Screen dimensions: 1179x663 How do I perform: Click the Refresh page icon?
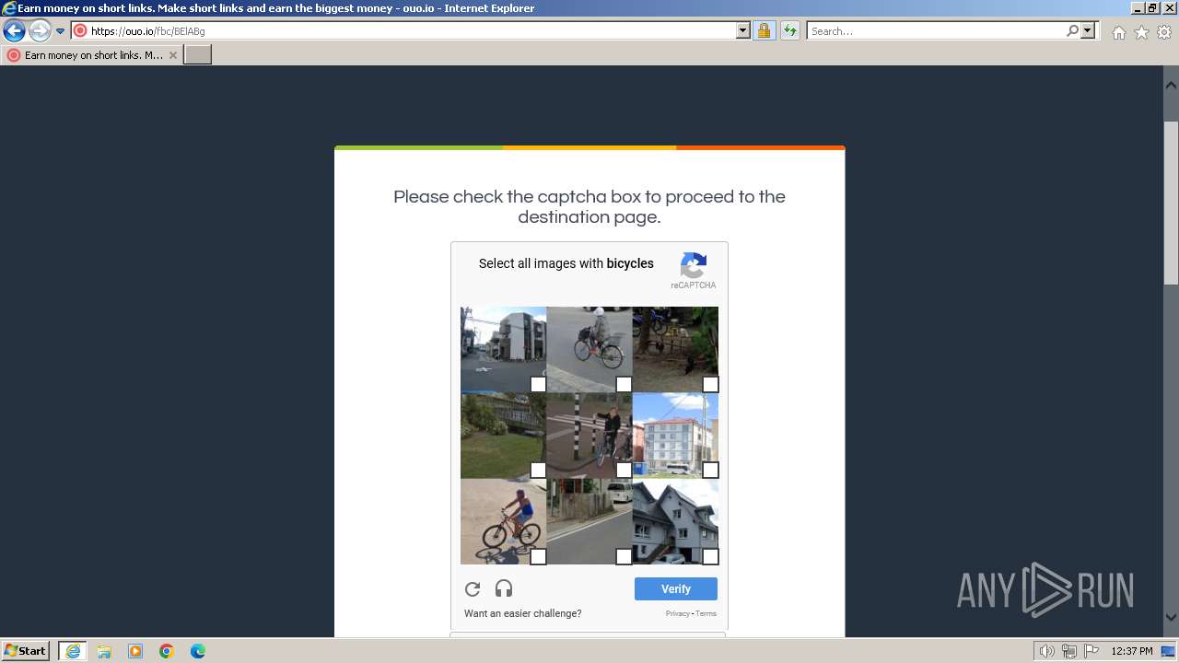coord(790,31)
